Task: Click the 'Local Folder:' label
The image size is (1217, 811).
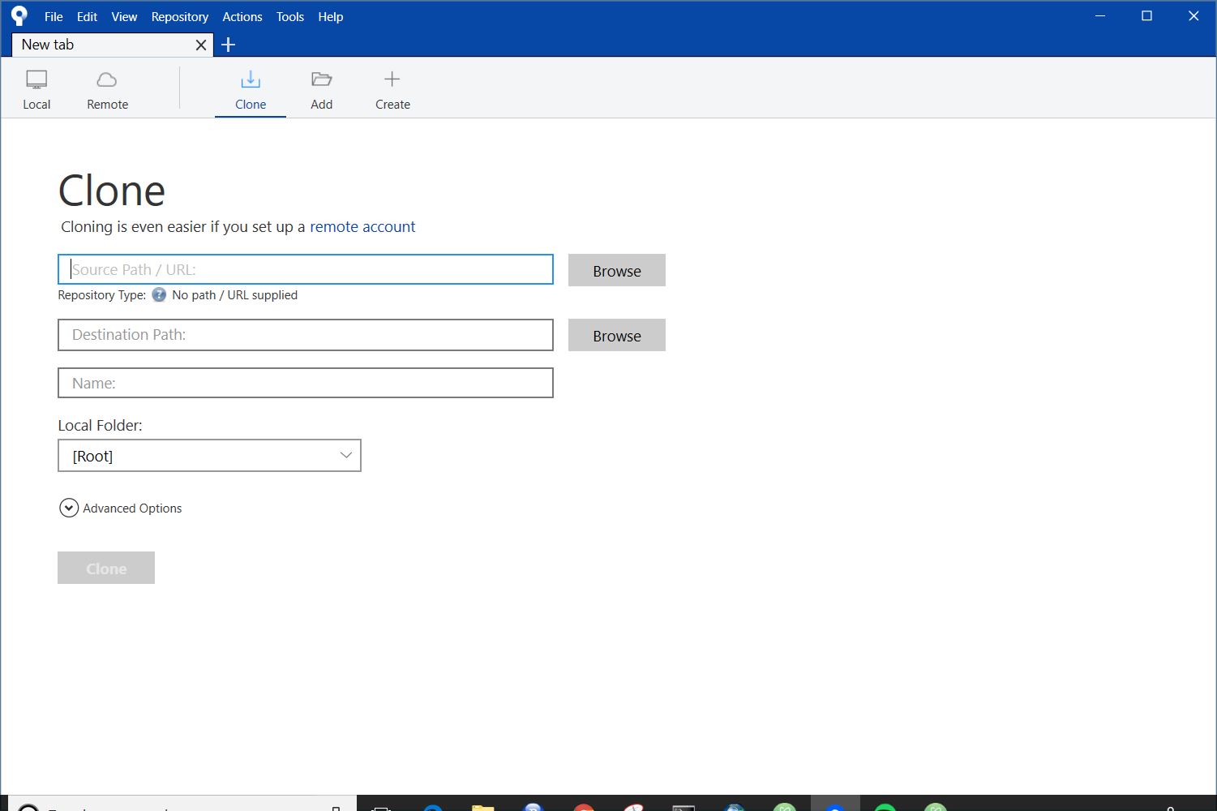Action: tap(100, 425)
